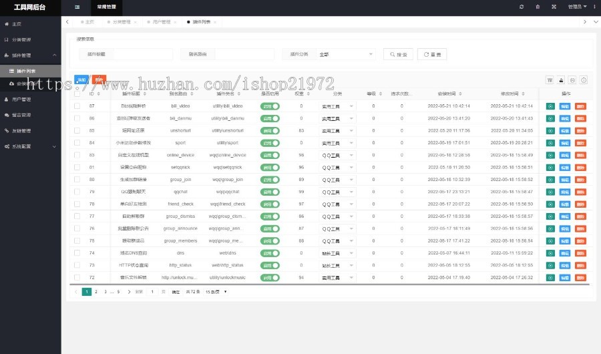Image resolution: width=601 pixels, height=354 pixels.
Task: Click the 搜索 search button
Action: click(x=398, y=55)
